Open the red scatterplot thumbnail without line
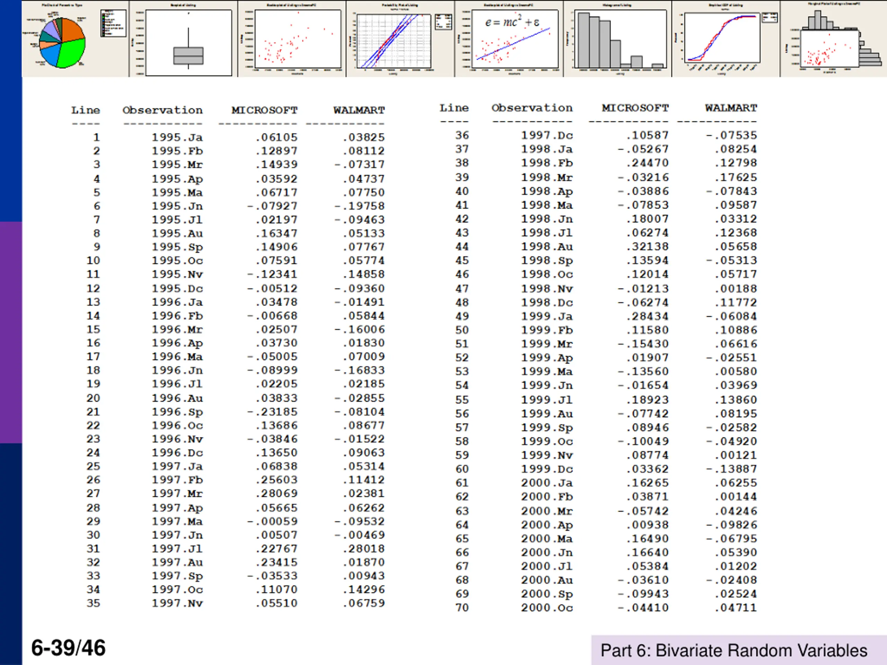 292,38
